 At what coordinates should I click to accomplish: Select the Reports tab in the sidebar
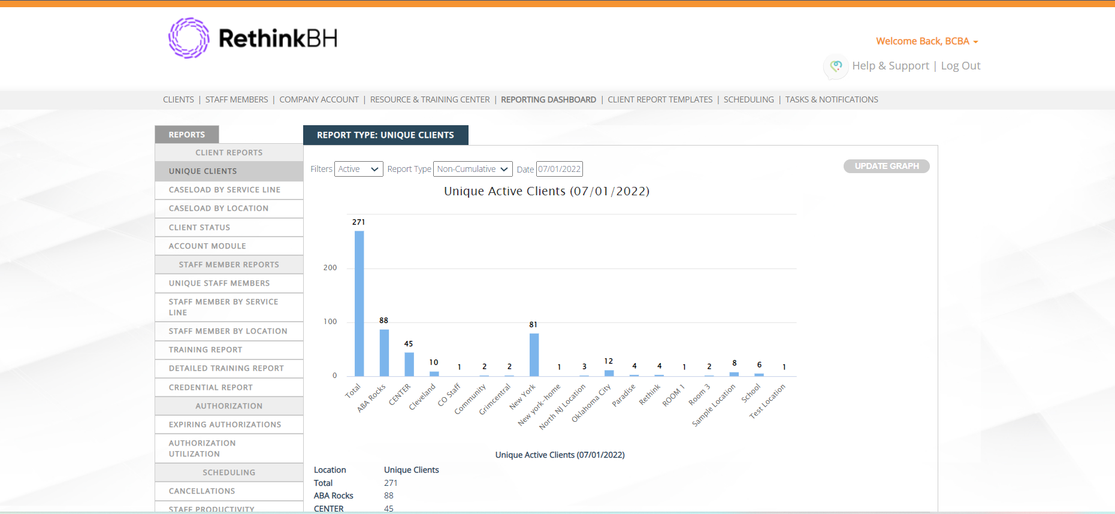pyautogui.click(x=187, y=135)
